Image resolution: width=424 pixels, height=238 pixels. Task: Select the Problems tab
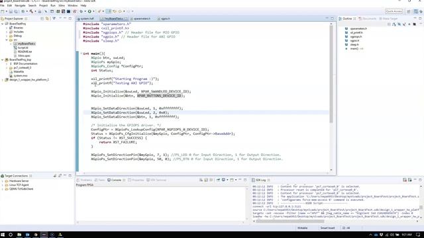pos(84,180)
